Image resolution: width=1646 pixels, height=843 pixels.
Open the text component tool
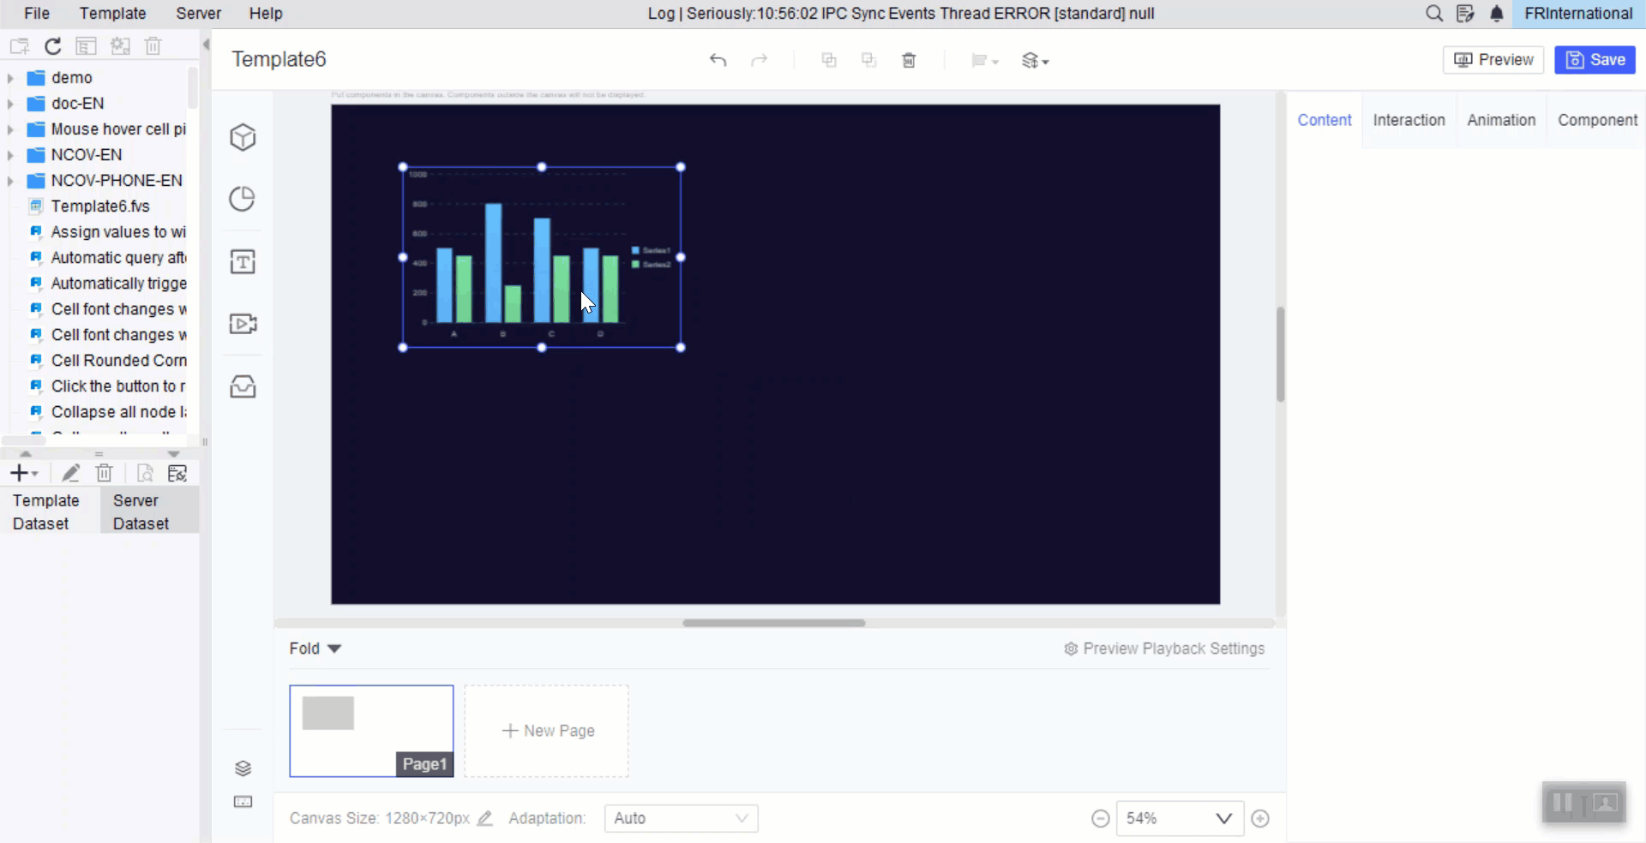243,261
